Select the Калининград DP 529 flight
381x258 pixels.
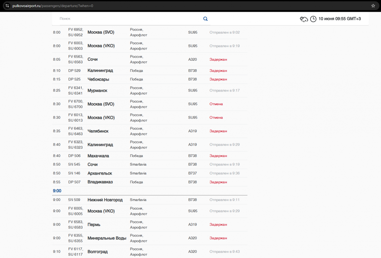pos(100,71)
